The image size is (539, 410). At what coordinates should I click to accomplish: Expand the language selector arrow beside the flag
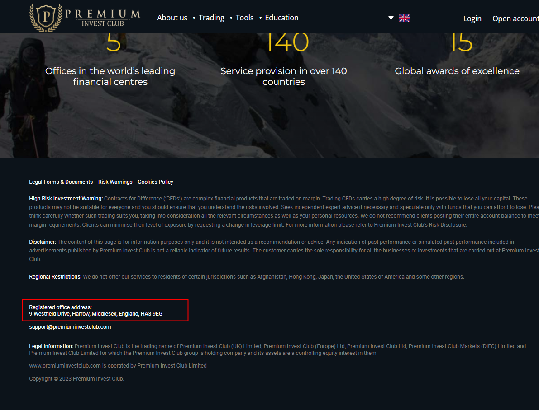pos(391,18)
